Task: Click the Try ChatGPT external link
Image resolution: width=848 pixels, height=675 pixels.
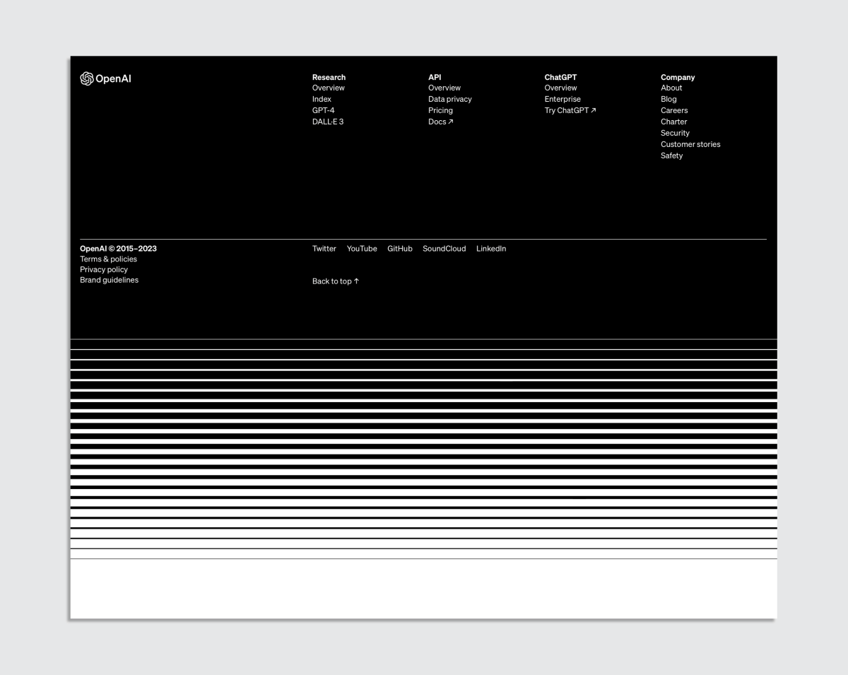Action: coord(570,111)
